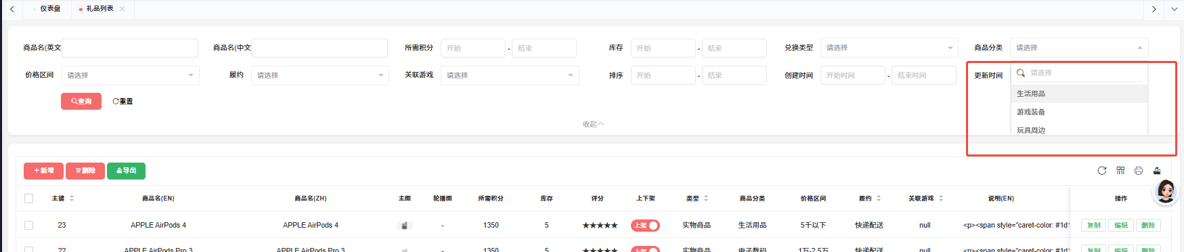Sort by 关联游戏 column arrows
Viewport: 1184px width, 252px height.
[x=941, y=198]
